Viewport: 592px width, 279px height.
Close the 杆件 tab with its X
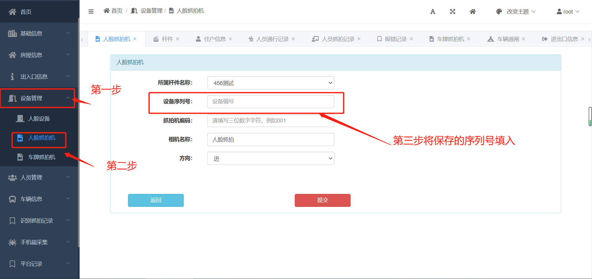click(178, 39)
